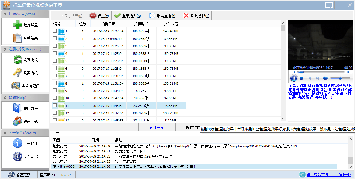
Task: Click the video seek progress slider
Action: point(321,72)
